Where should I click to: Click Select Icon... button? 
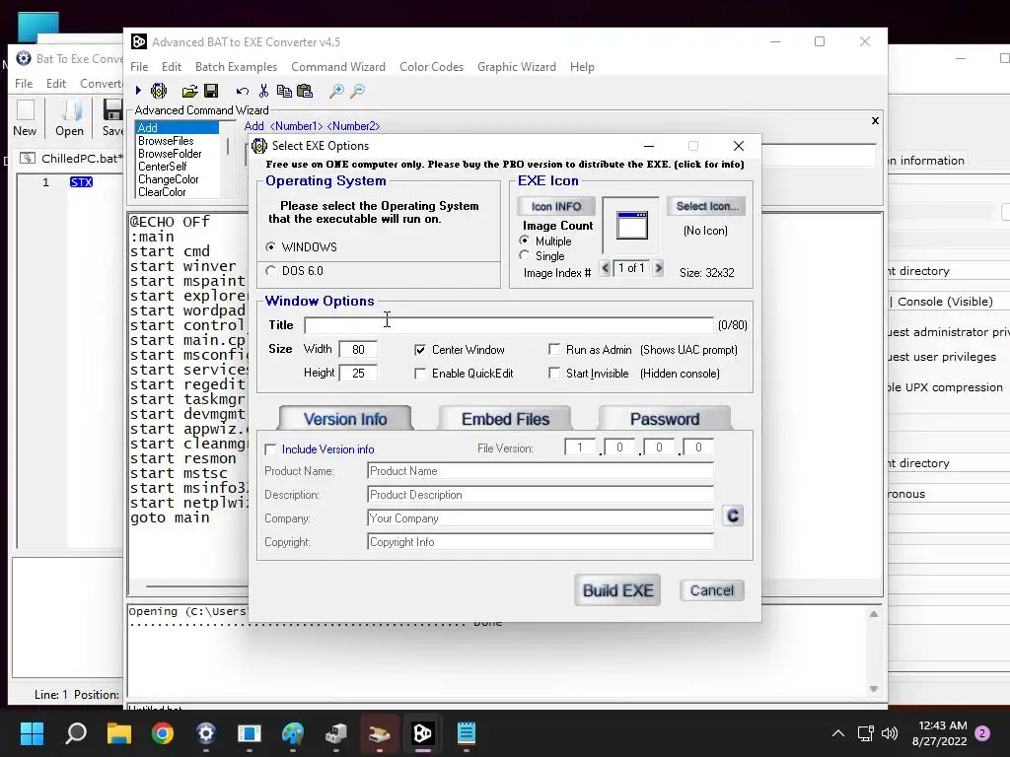point(706,206)
